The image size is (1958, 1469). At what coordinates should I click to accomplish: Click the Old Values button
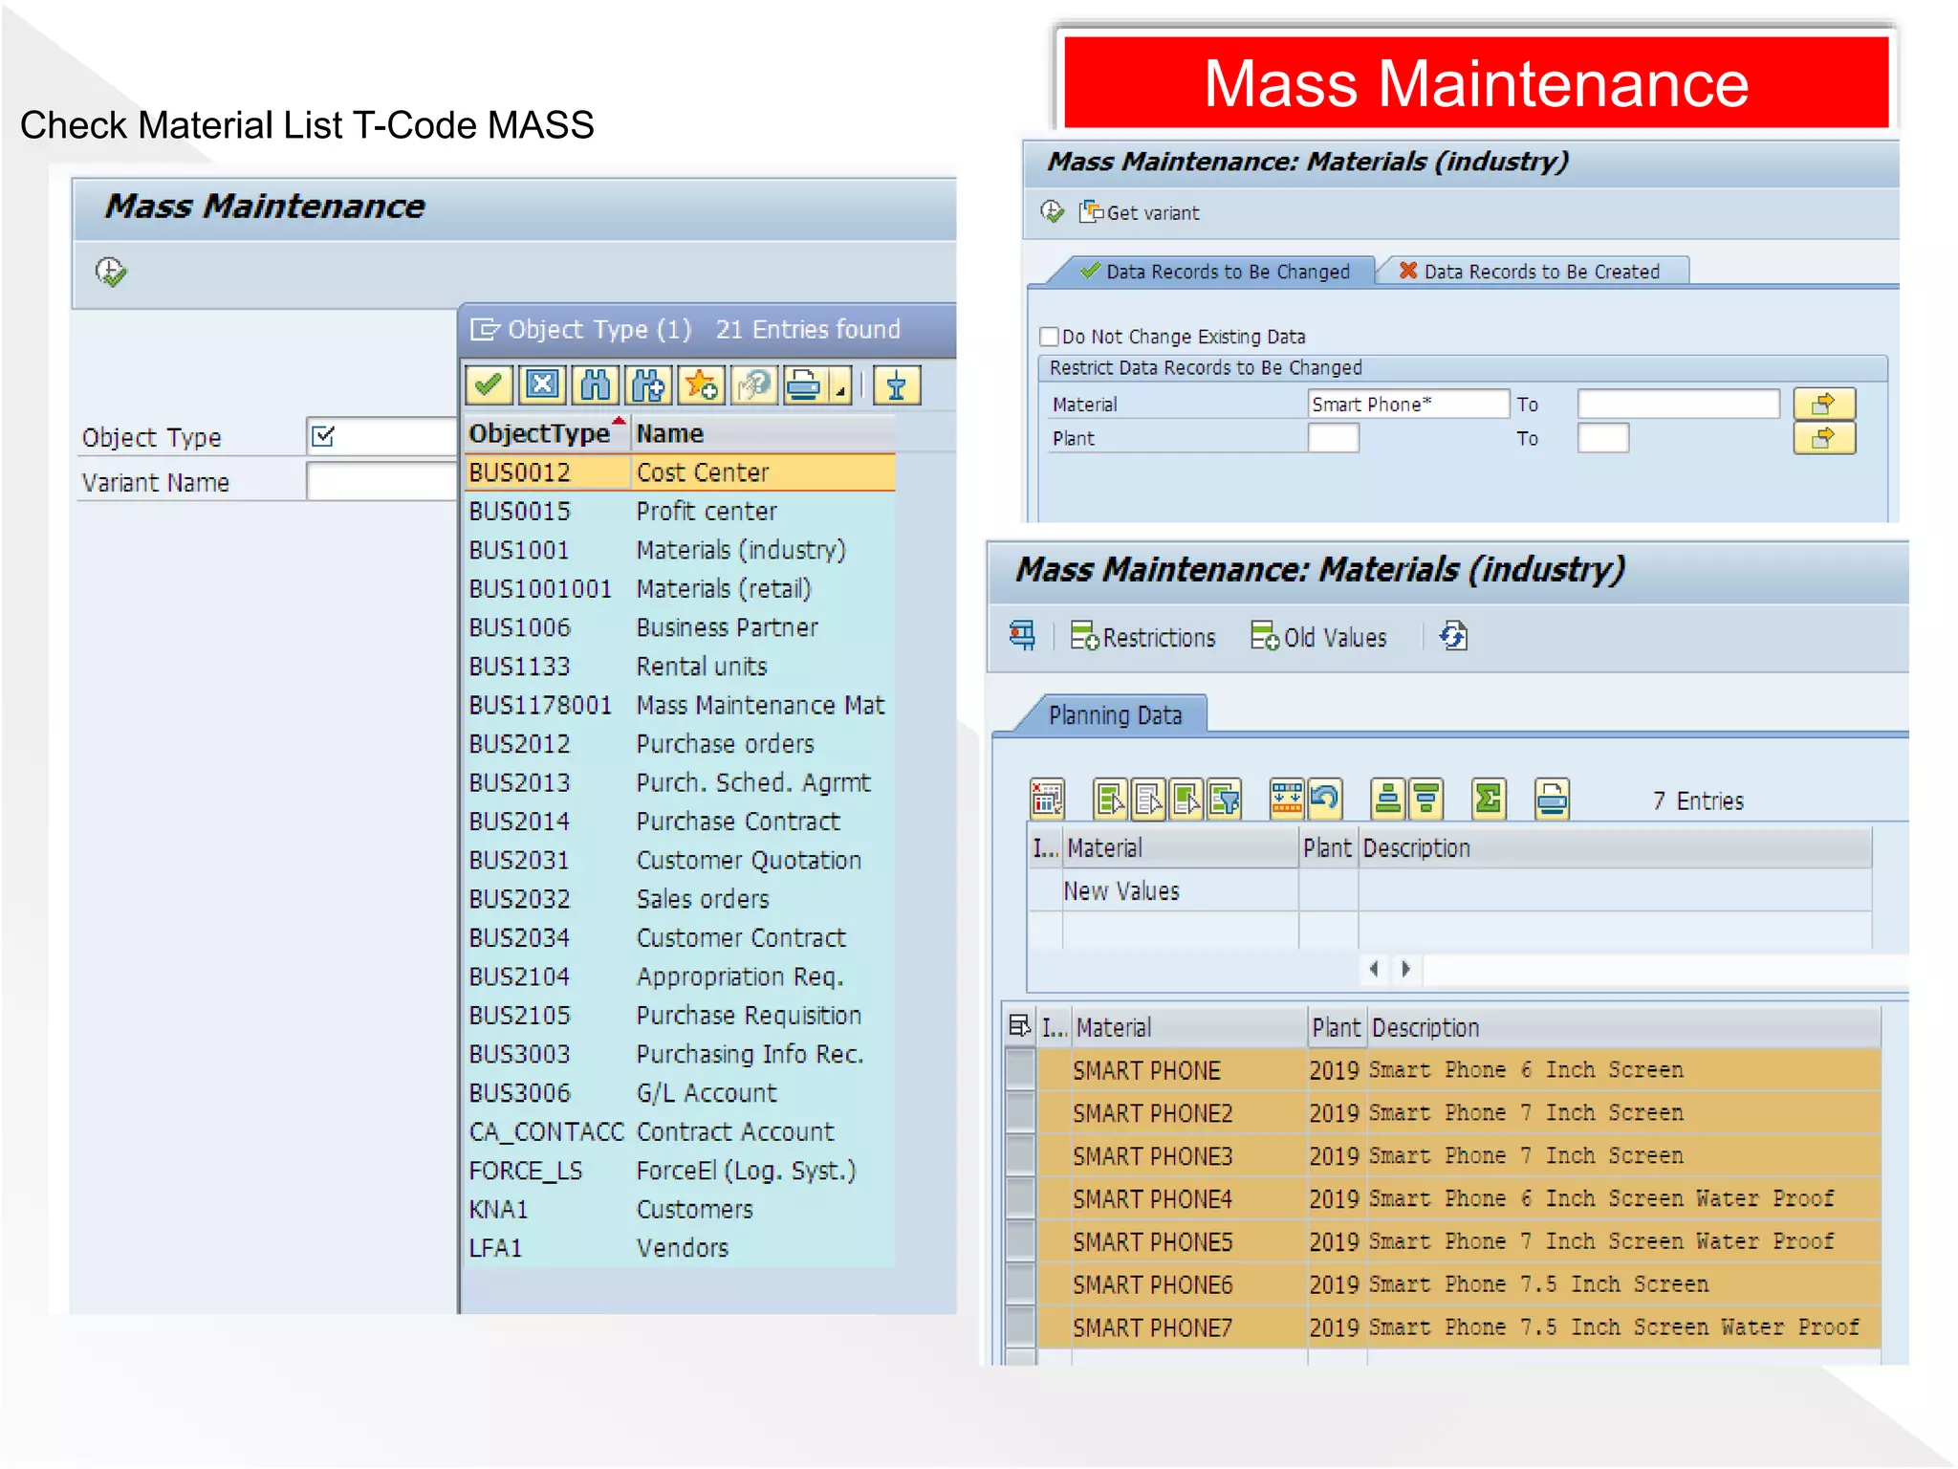point(1319,637)
